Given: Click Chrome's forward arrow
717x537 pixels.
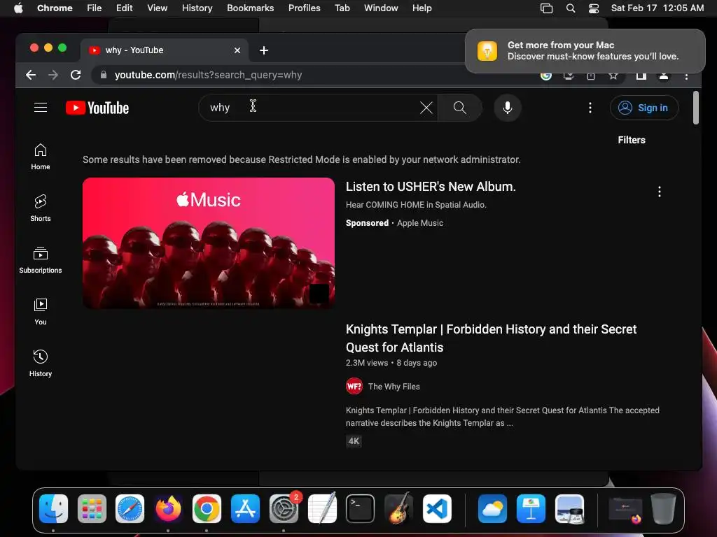Looking at the screenshot, I should tap(53, 75).
